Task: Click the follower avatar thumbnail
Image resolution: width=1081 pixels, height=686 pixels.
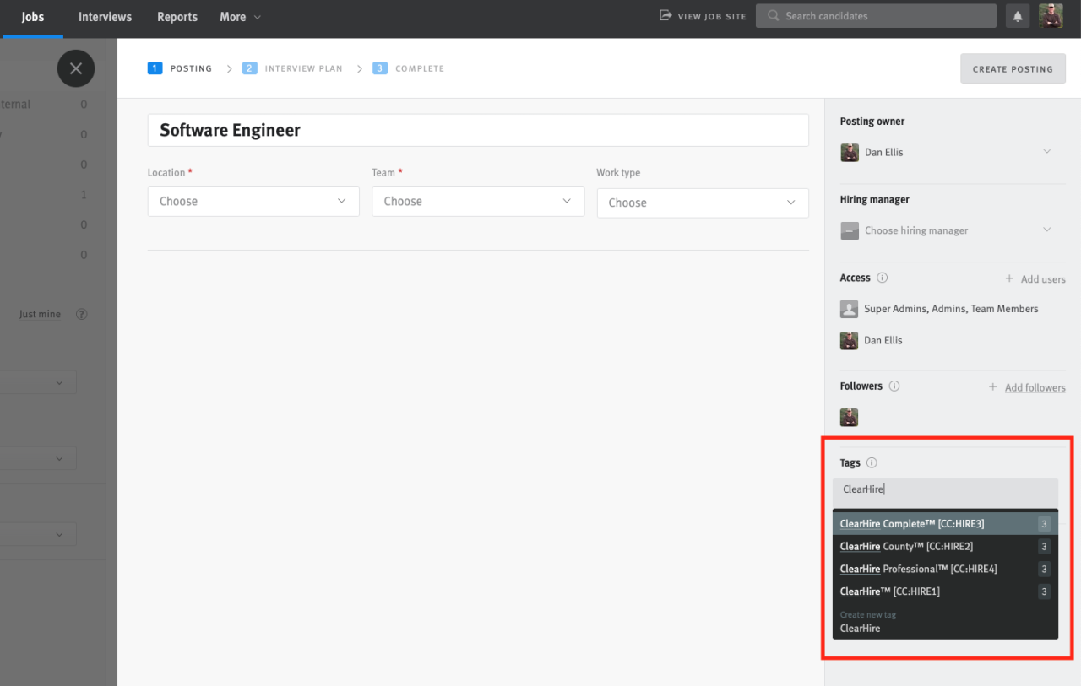Action: 850,417
